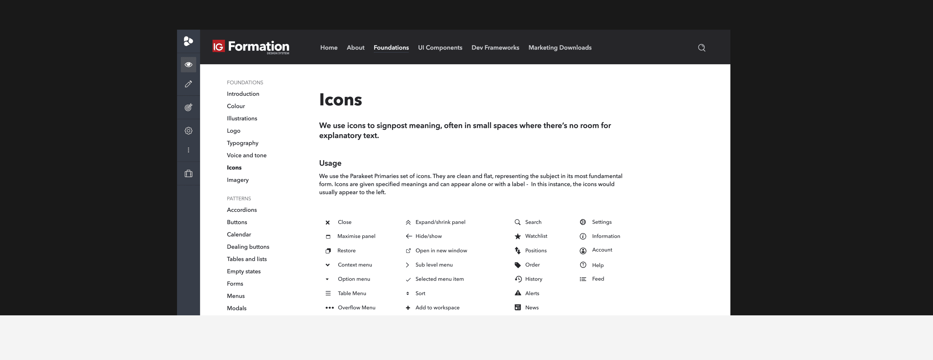This screenshot has width=933, height=360.
Task: Click the IG Formation logo
Action: (x=251, y=47)
